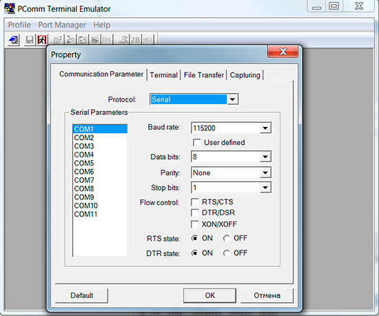
Task: Select COM9 in the port list
Action: (x=100, y=197)
